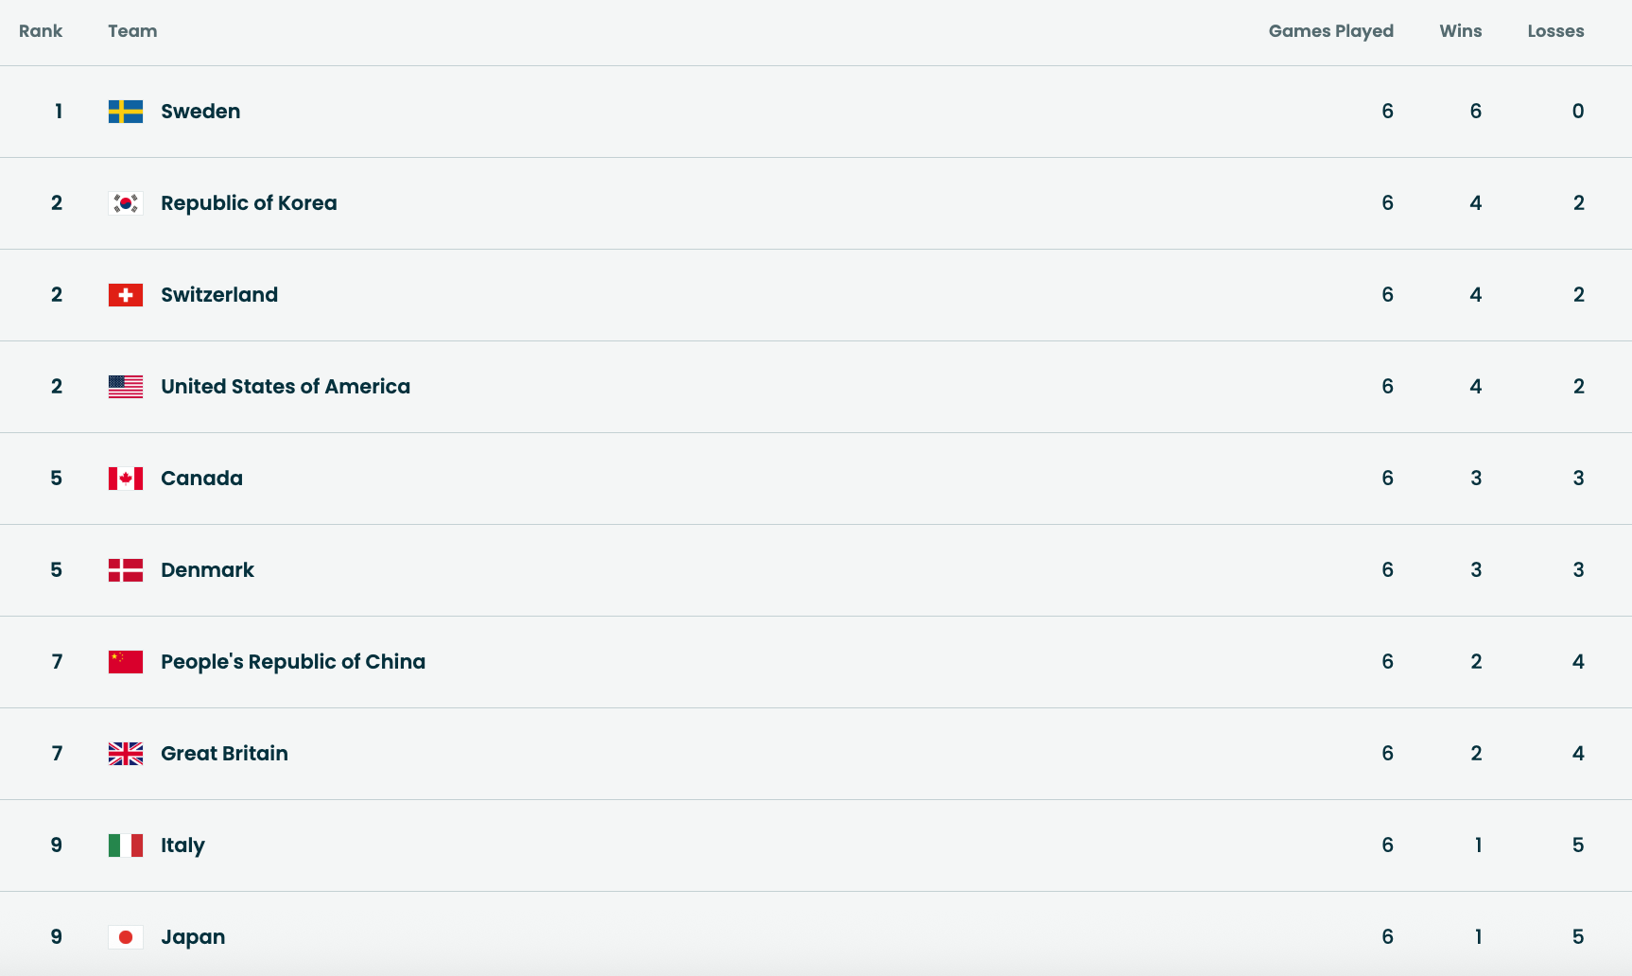
Task: Click the Sweden flag icon
Action: (x=126, y=112)
